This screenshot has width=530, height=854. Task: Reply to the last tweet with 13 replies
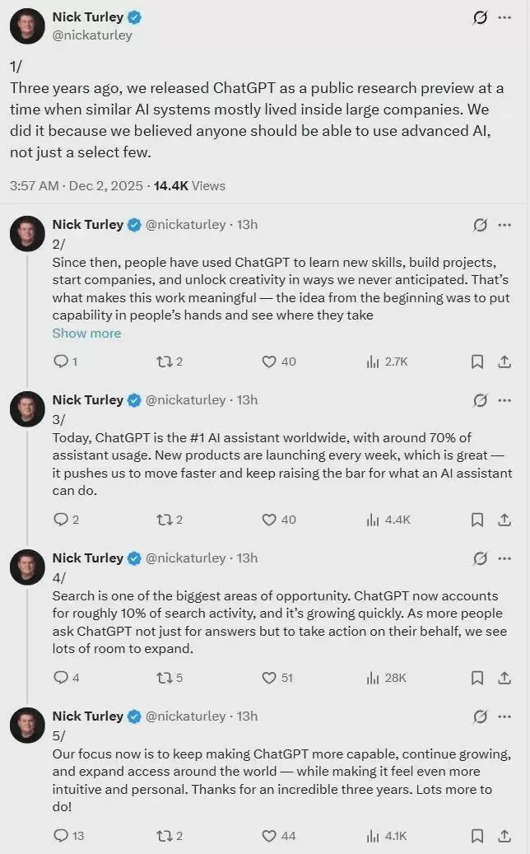60,836
